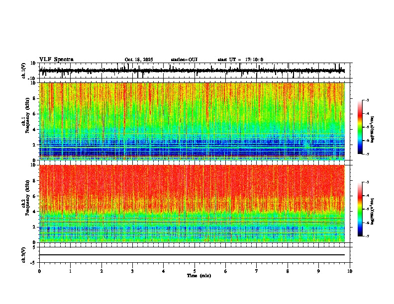Click time axis tick label "5"

(195, 271)
